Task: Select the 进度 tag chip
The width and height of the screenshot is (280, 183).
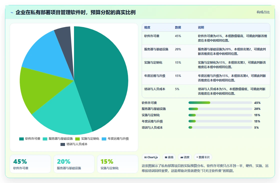Action: click(x=185, y=157)
